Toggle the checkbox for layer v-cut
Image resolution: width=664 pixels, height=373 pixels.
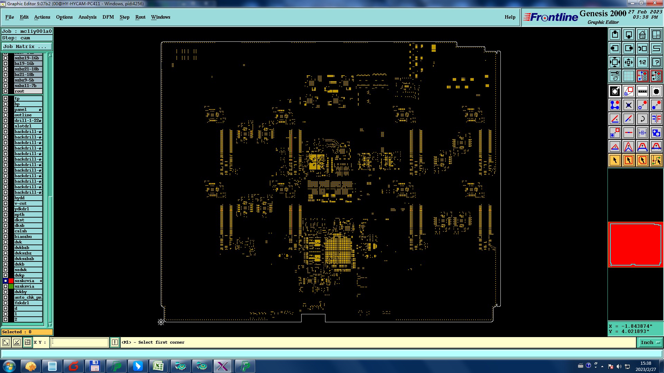tap(6, 203)
